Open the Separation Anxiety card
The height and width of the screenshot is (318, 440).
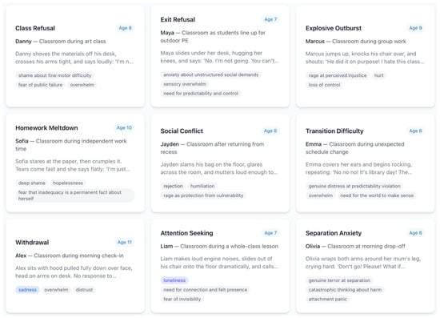366,266
